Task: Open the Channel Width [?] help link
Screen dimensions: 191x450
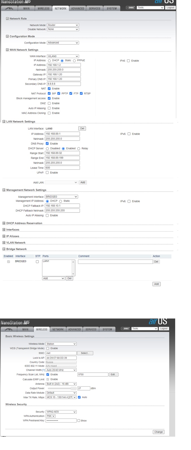Action: (x=44, y=370)
